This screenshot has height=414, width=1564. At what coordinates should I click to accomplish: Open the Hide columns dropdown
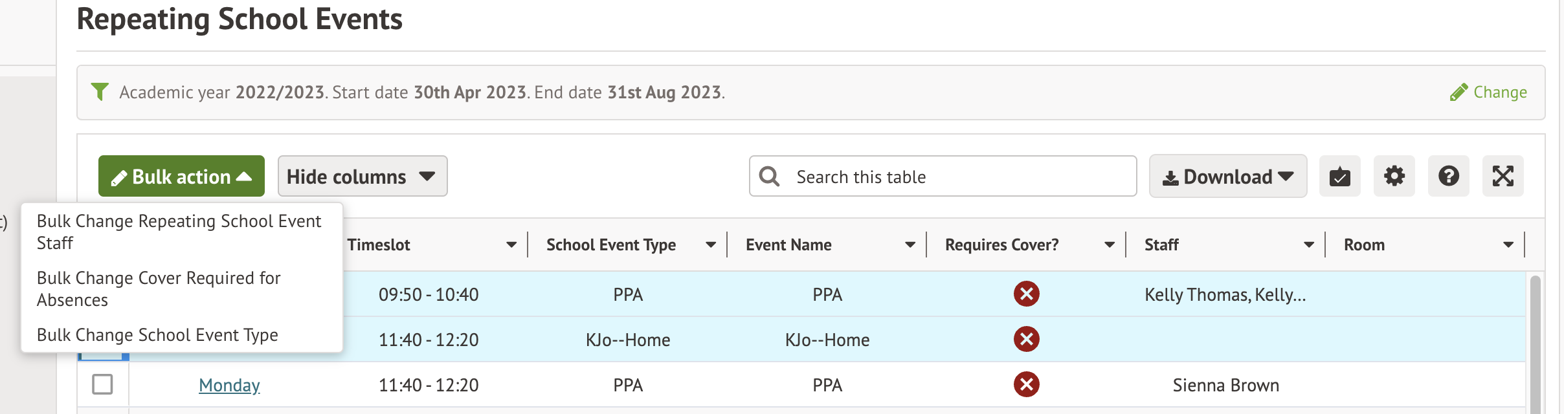pyautogui.click(x=362, y=176)
